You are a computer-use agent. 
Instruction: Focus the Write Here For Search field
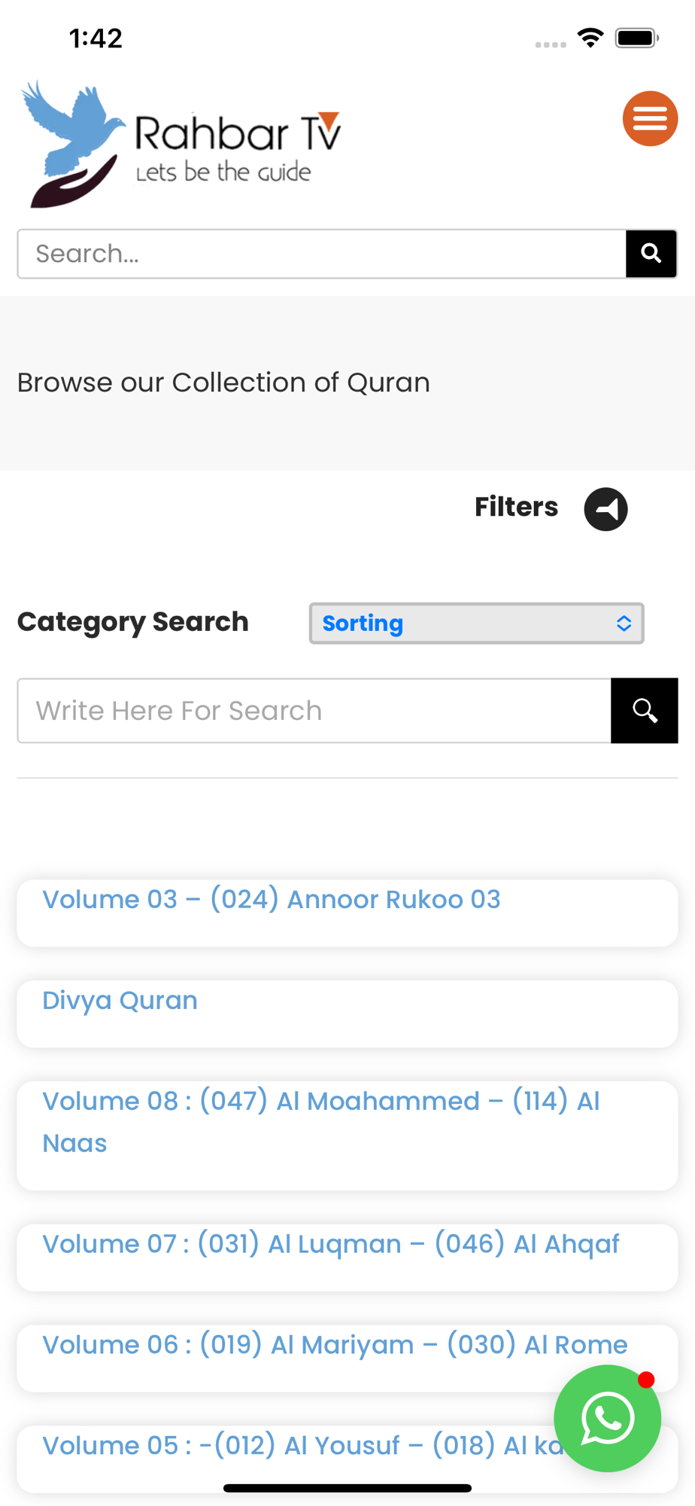click(314, 710)
